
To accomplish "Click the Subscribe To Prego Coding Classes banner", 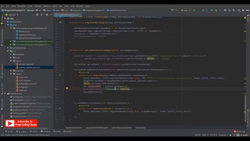I will [x=21, y=123].
